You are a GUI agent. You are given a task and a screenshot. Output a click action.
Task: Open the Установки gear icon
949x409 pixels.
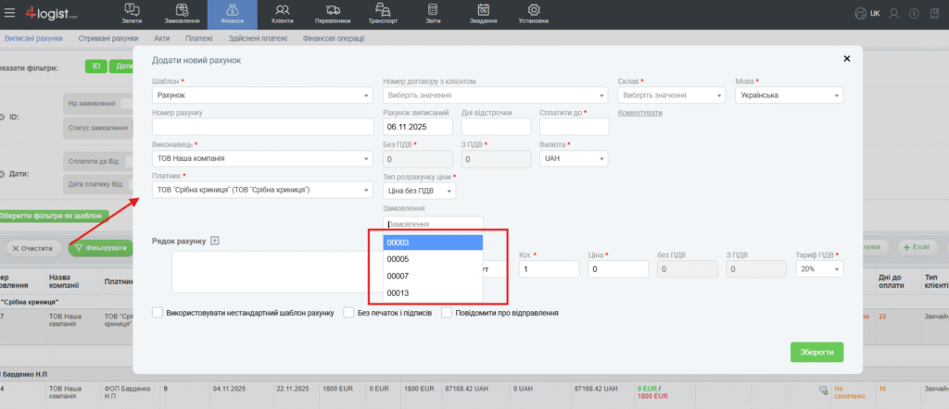point(534,10)
